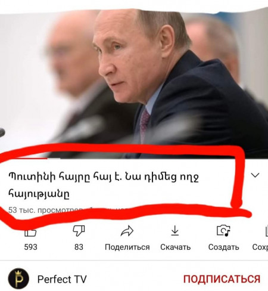Open the Perfect TV channel name
The height and width of the screenshot is (291, 268).
(62, 279)
